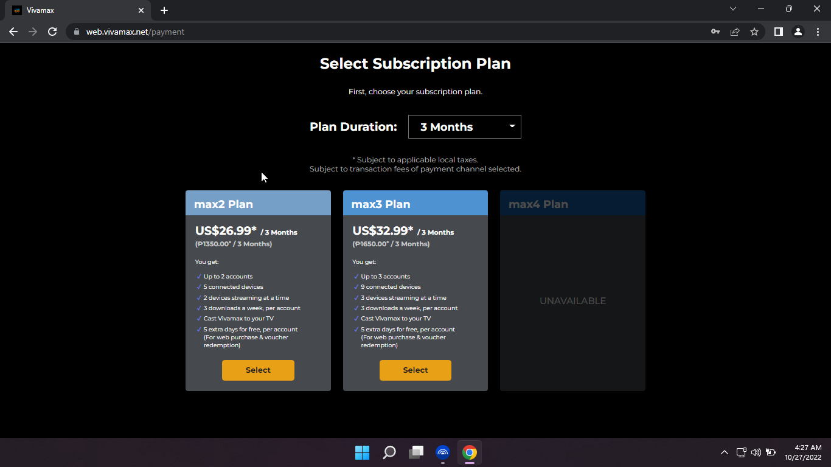Restore down the Chrome window
Image resolution: width=831 pixels, height=467 pixels.
coord(789,9)
